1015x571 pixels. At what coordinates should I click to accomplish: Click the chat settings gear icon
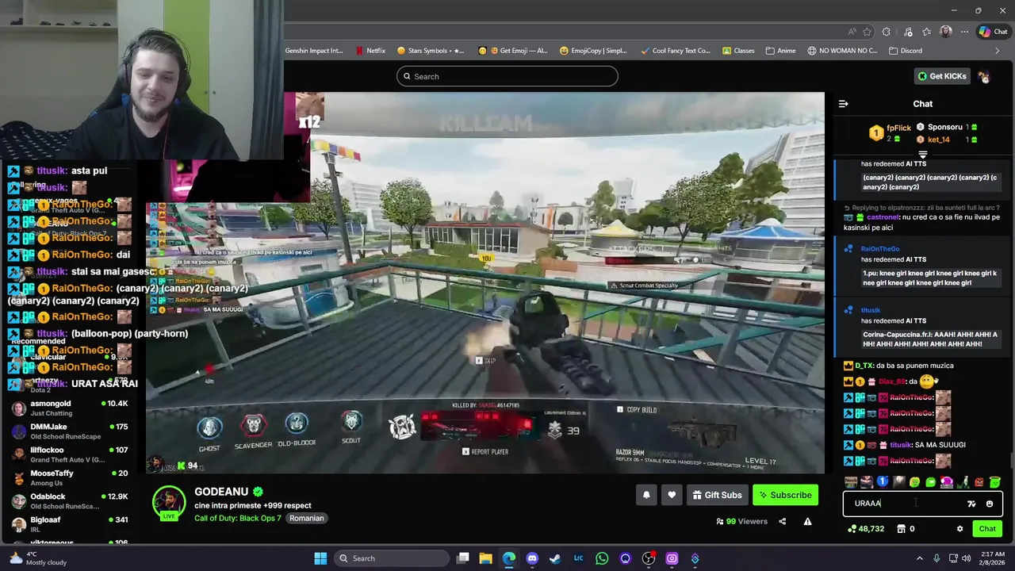point(959,529)
